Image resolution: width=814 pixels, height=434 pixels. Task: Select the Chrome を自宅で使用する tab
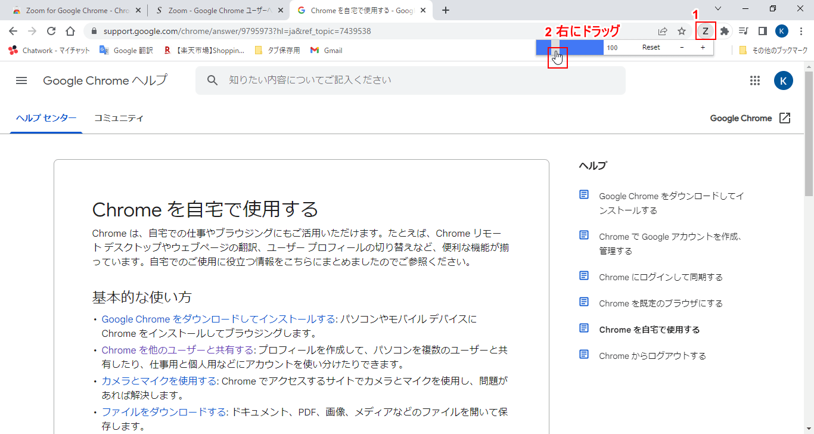pyautogui.click(x=360, y=10)
